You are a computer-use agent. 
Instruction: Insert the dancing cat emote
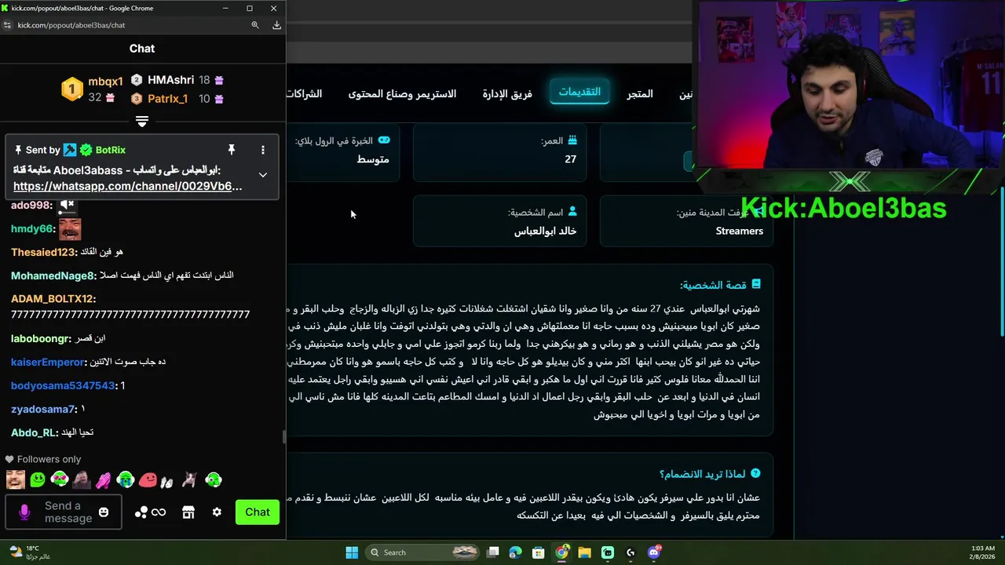point(190,479)
